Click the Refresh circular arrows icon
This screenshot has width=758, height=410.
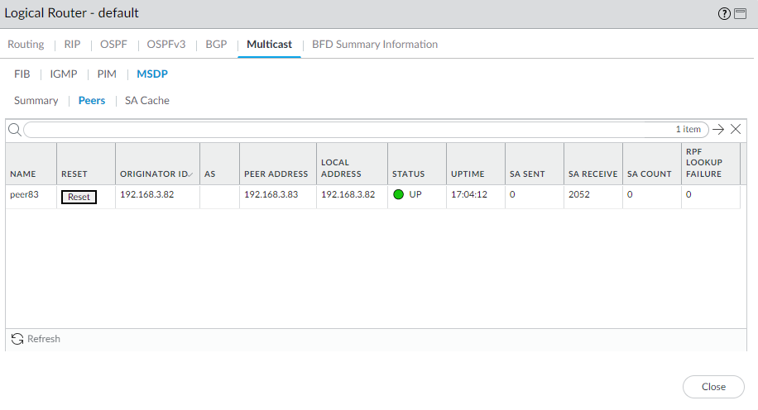coord(17,339)
